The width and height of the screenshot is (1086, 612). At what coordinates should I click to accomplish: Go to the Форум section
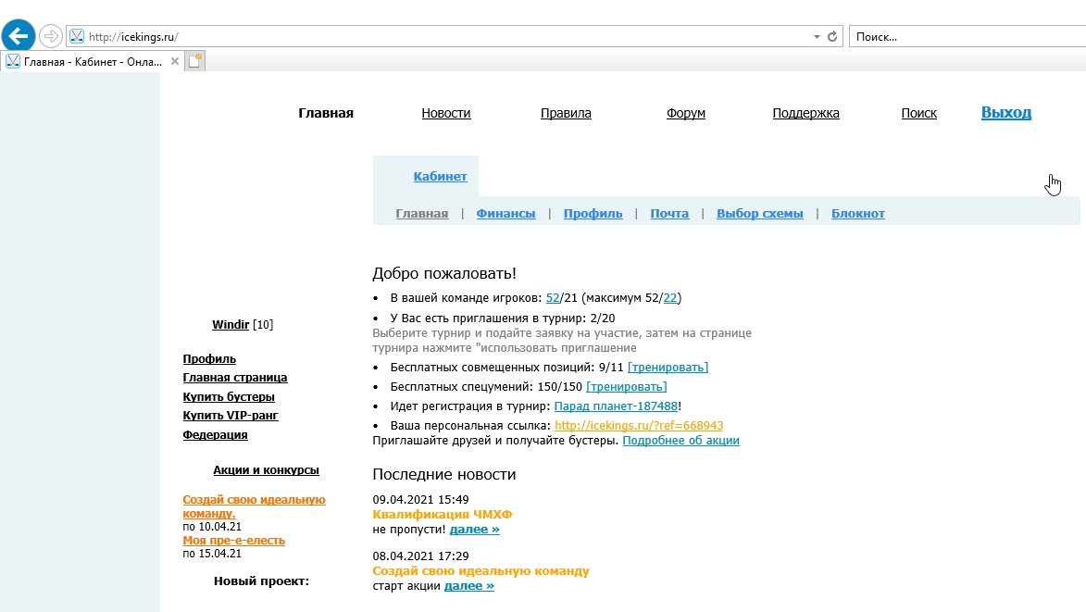[686, 113]
